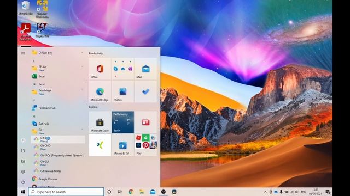Click the letter G section header
Image resolution: width=350 pixels, height=196 pixels.
[34, 116]
